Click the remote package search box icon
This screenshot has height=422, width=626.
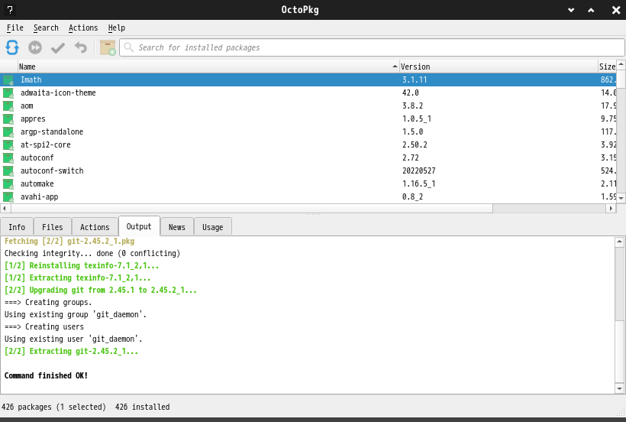(x=108, y=47)
